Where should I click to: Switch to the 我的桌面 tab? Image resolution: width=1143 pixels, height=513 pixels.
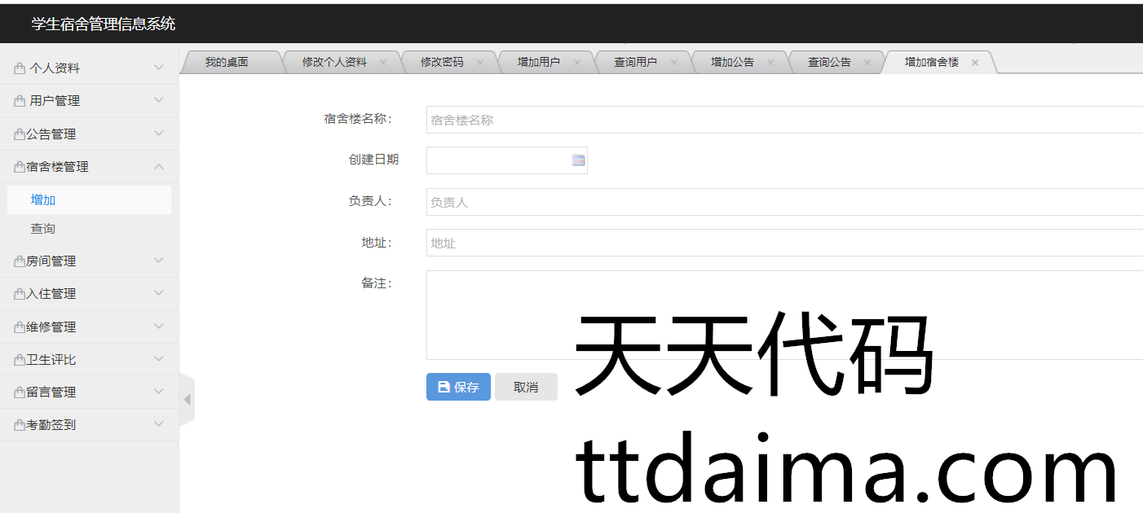click(x=227, y=63)
